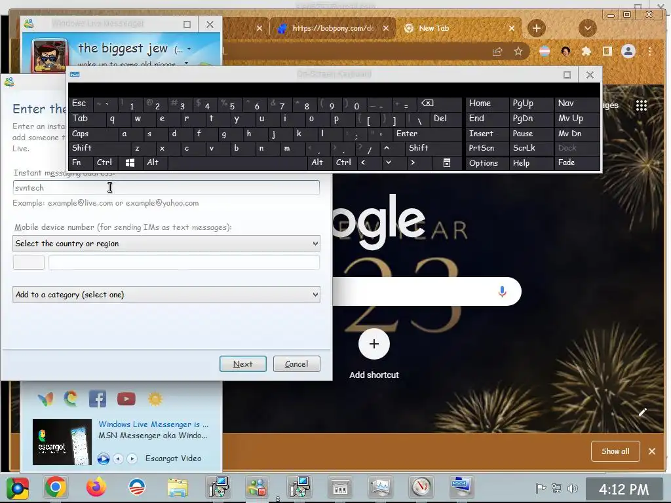This screenshot has width=671, height=503.
Task: Click the Mv Up key on On-Screen Keyboard
Action: point(577,119)
